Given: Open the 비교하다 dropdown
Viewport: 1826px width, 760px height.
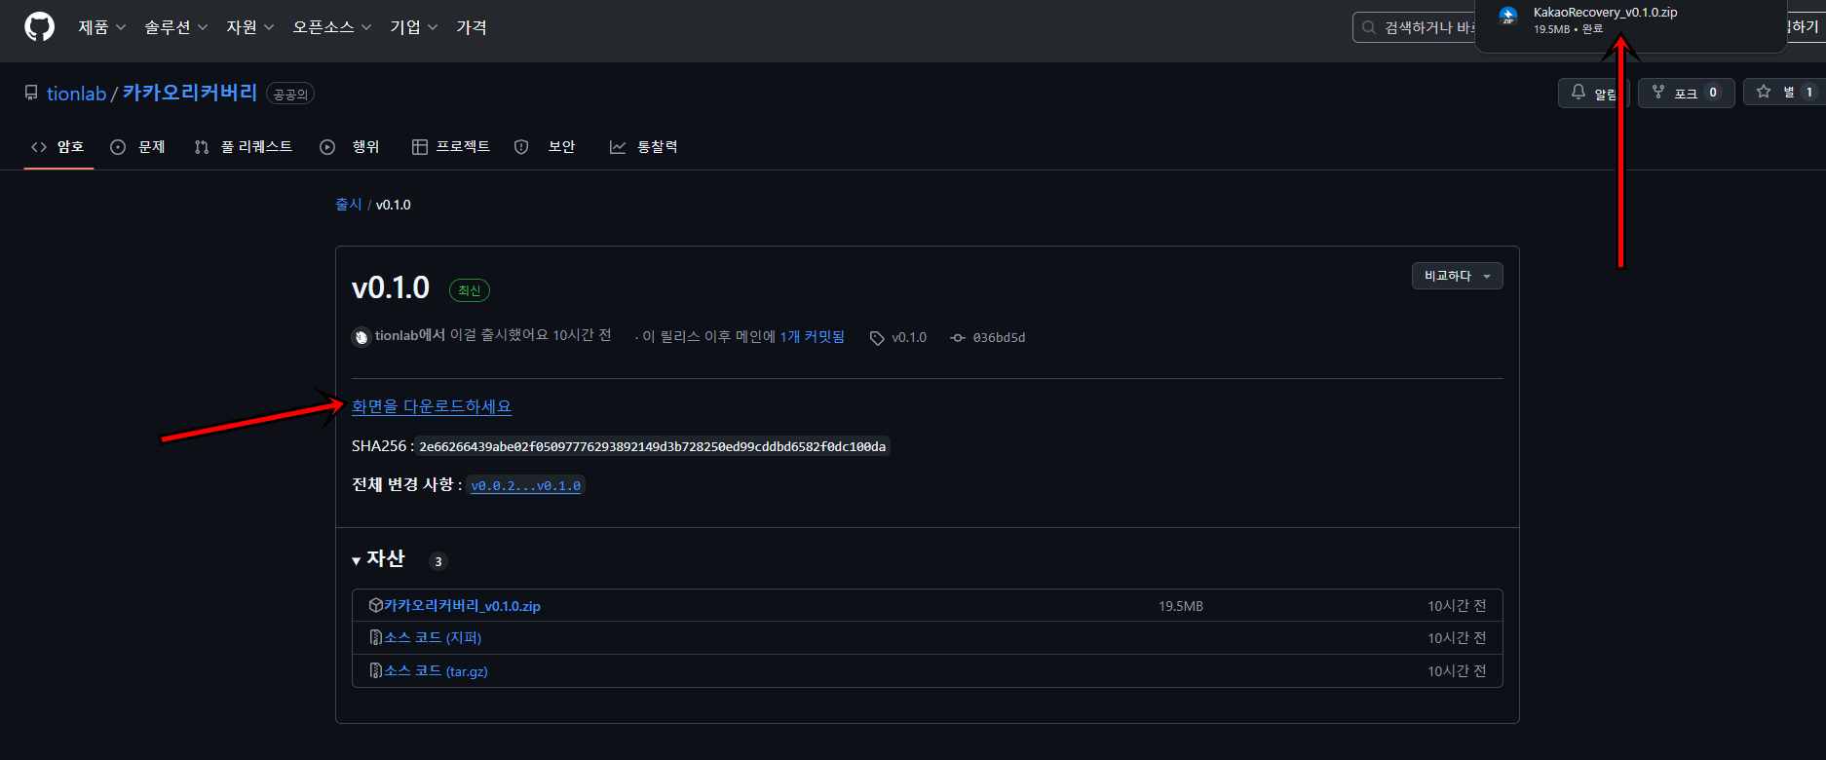Looking at the screenshot, I should [x=1457, y=276].
